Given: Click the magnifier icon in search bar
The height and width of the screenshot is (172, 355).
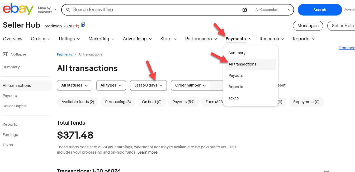Looking at the screenshot, I should [68, 10].
